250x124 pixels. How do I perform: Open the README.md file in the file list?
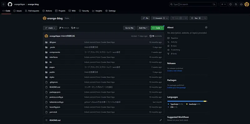click(x=55, y=87)
